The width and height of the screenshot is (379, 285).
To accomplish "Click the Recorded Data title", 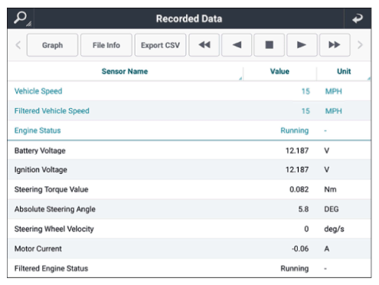I will 189,18.
